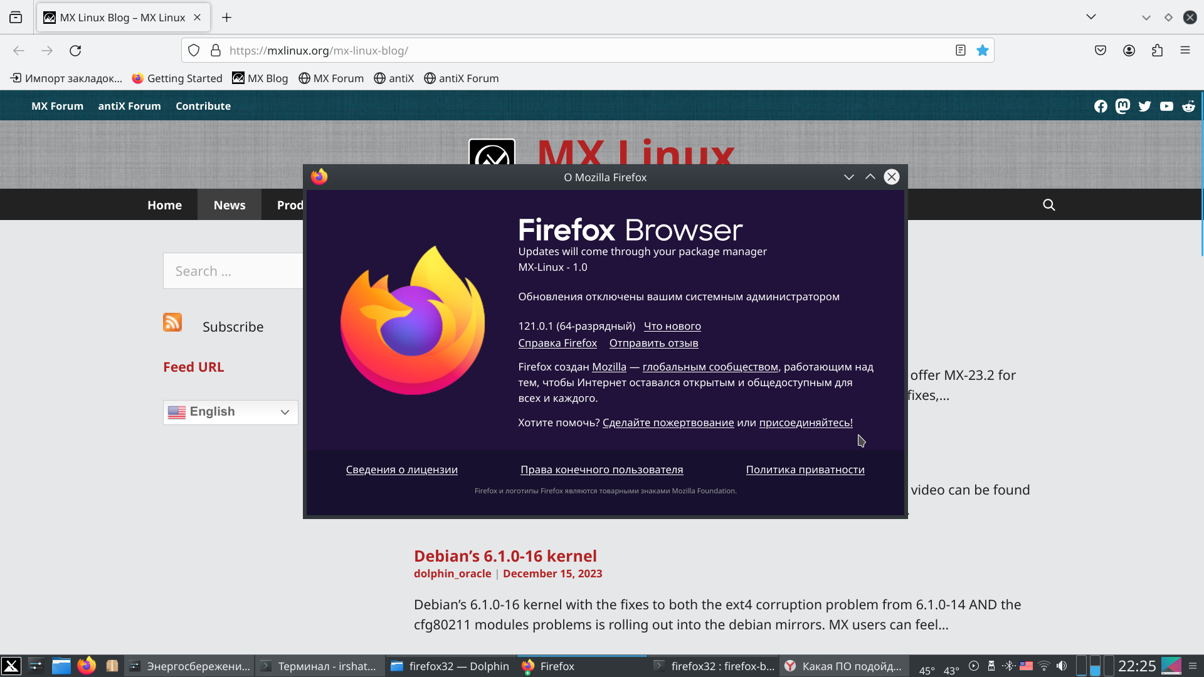
Task: Open the extensions puzzle icon
Action: 1158,51
